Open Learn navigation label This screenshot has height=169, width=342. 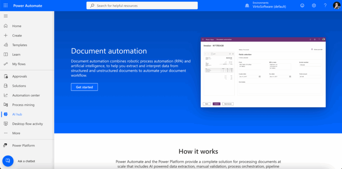[16, 54]
